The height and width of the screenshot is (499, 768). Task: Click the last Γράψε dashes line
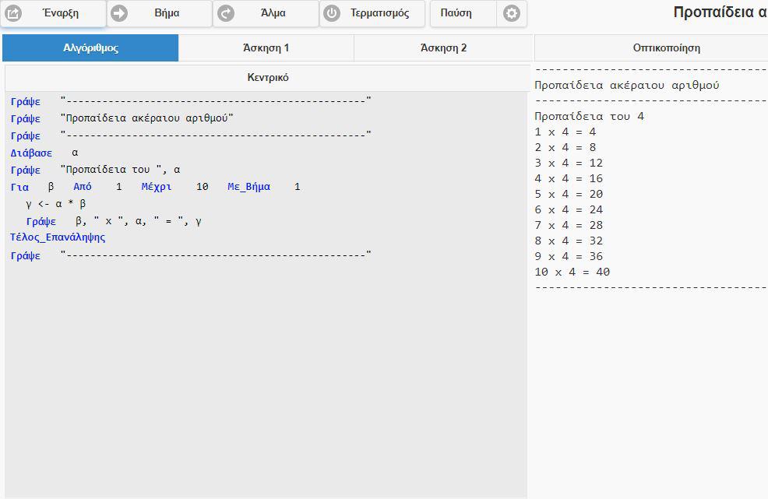(x=191, y=255)
